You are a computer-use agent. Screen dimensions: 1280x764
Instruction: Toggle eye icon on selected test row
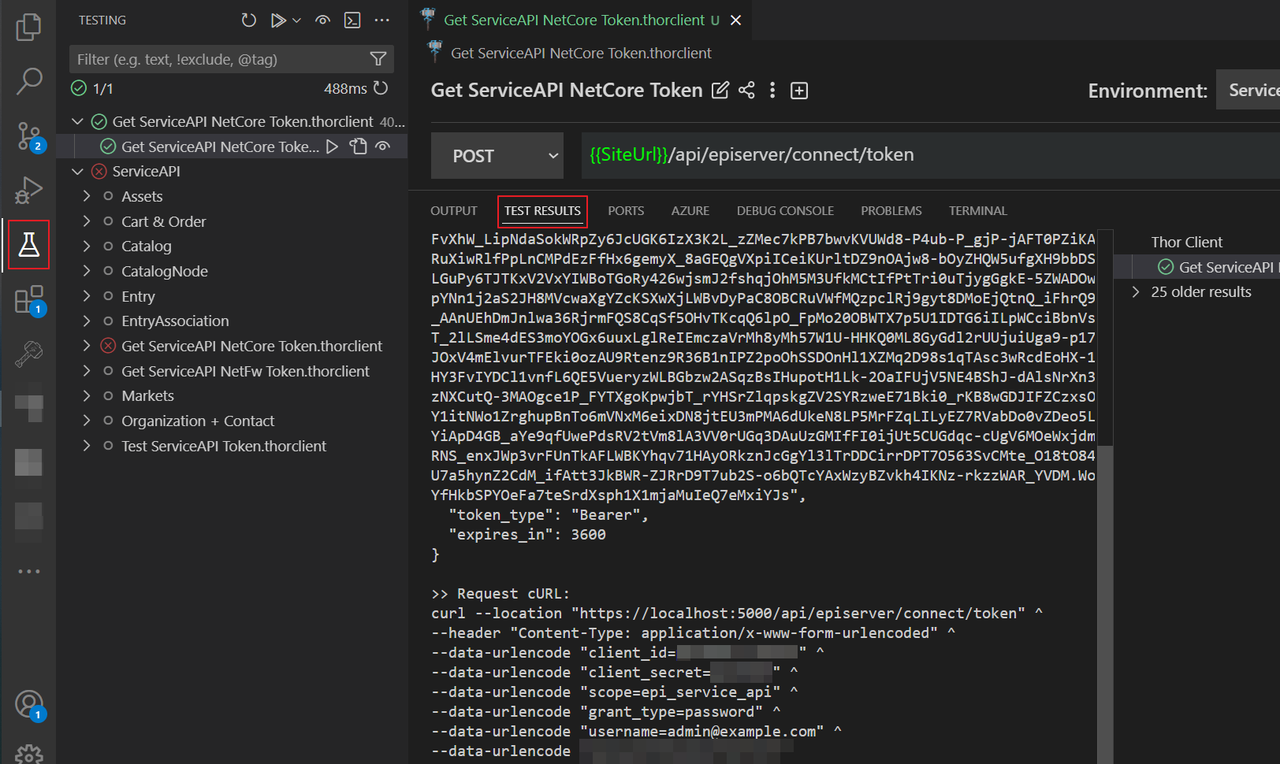click(x=383, y=146)
